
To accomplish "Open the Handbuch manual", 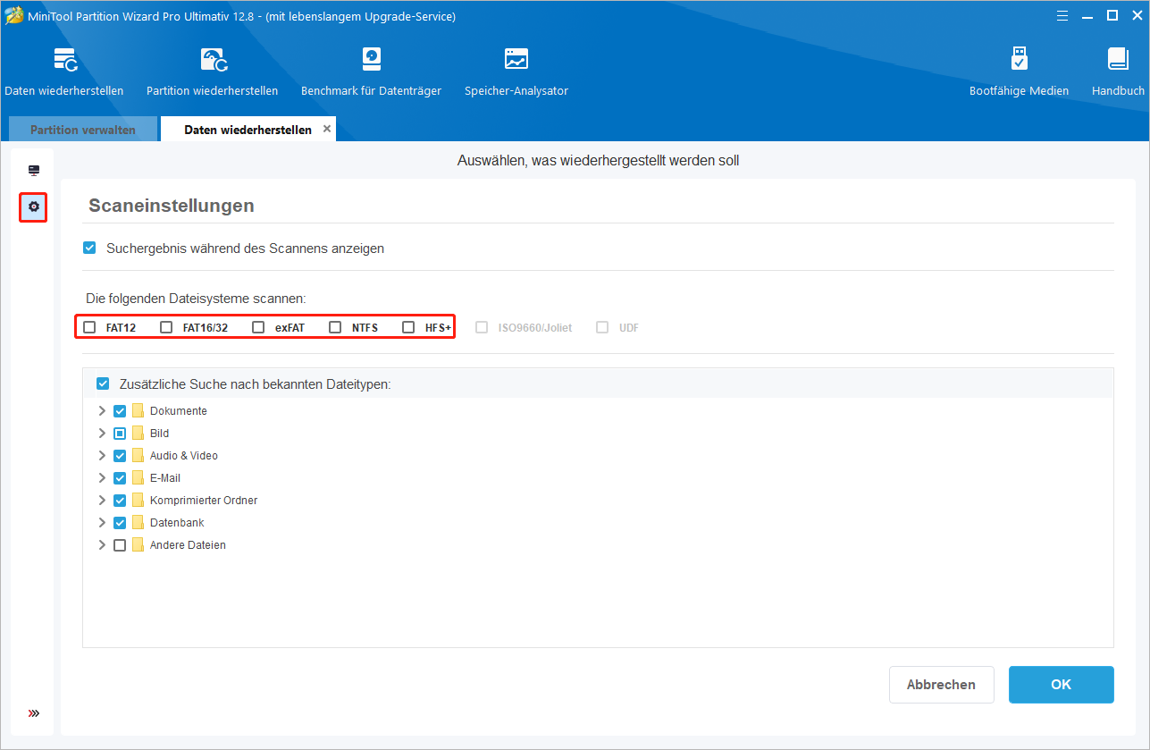I will tap(1118, 61).
